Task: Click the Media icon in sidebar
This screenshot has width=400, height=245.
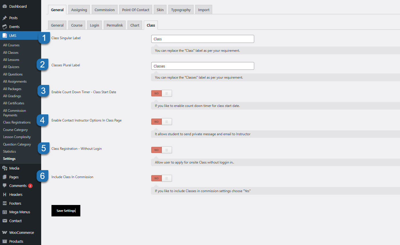Action: [5, 168]
